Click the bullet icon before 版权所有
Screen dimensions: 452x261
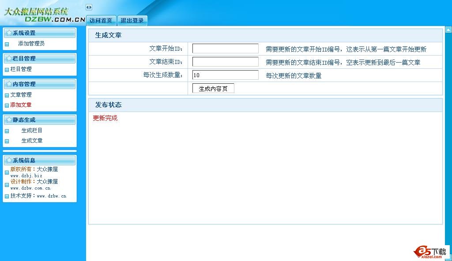(7, 172)
